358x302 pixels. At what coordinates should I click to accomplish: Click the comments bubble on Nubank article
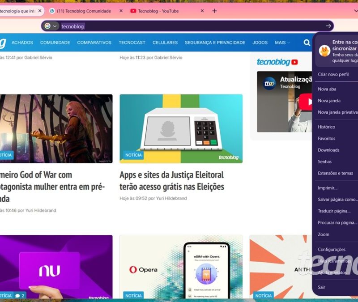coord(20,296)
